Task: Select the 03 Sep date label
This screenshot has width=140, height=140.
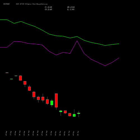Action: tap(64, 133)
